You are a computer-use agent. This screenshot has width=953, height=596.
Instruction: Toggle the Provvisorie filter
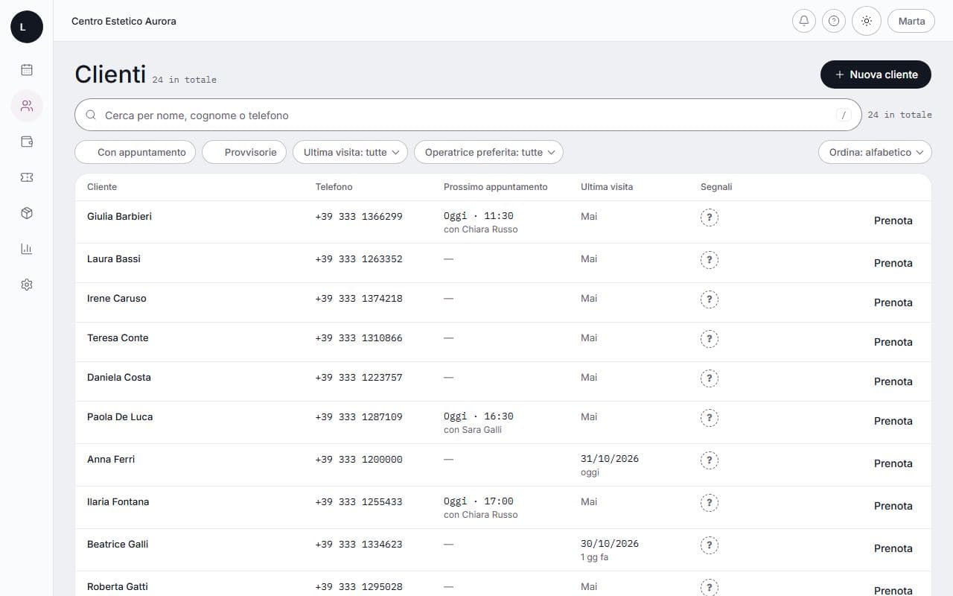pos(244,152)
